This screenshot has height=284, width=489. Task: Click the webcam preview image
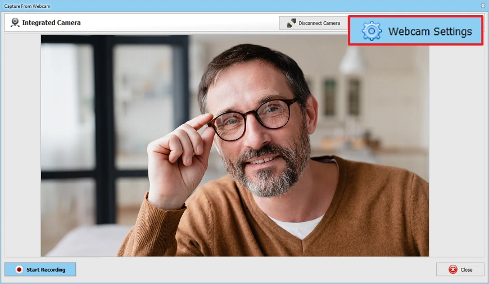(235, 145)
